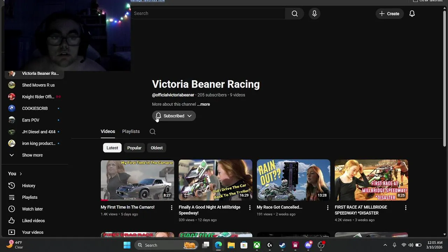Switch to the Playlists tab
The width and height of the screenshot is (448, 252).
tap(131, 131)
